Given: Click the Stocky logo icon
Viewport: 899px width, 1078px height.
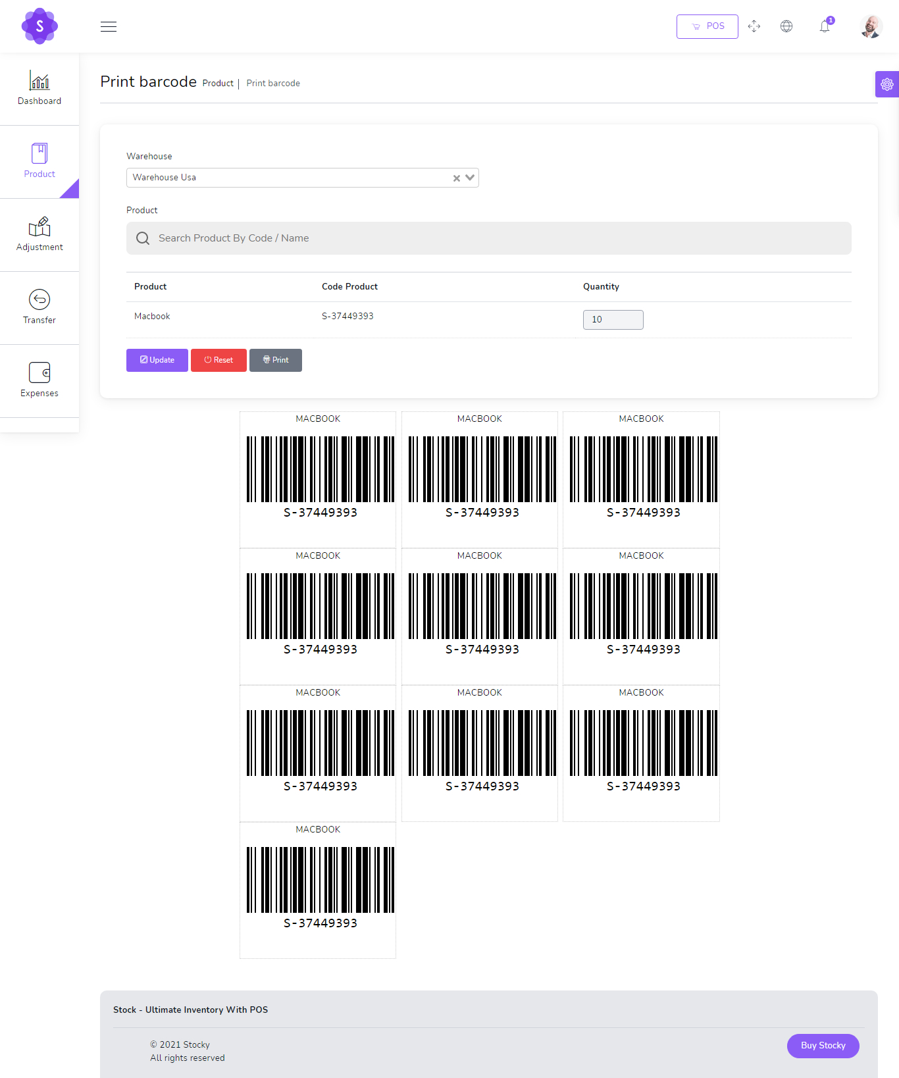Looking at the screenshot, I should (x=39, y=26).
